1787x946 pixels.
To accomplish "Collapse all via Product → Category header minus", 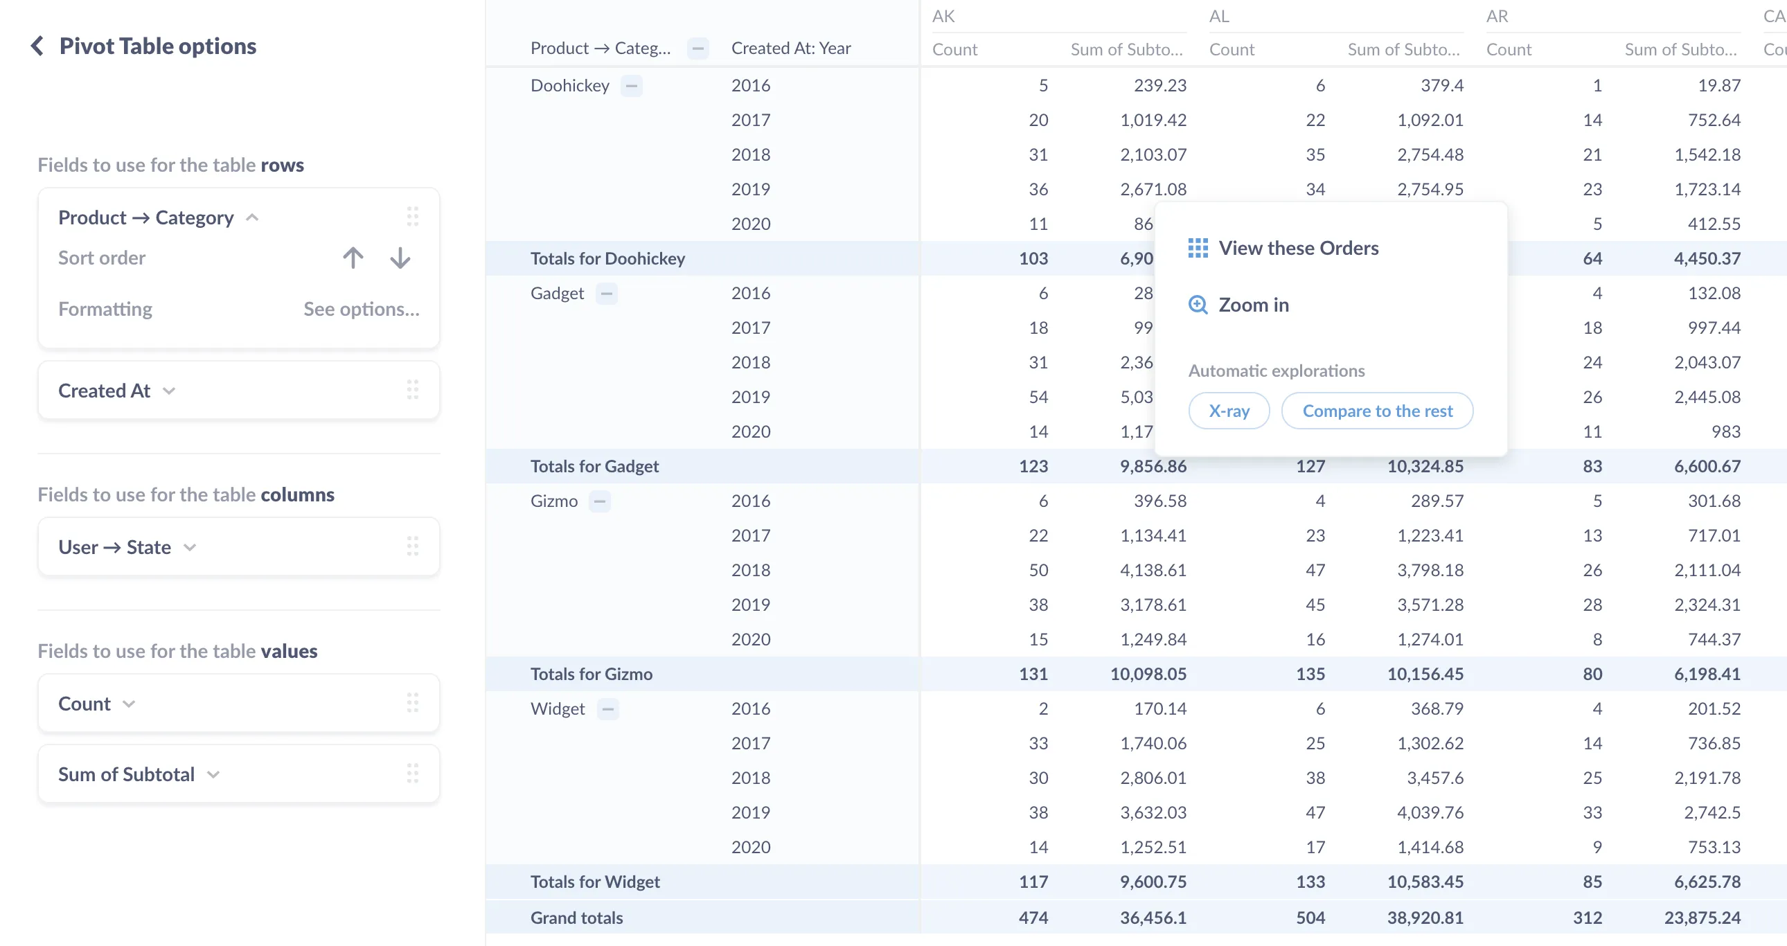I will coord(698,48).
